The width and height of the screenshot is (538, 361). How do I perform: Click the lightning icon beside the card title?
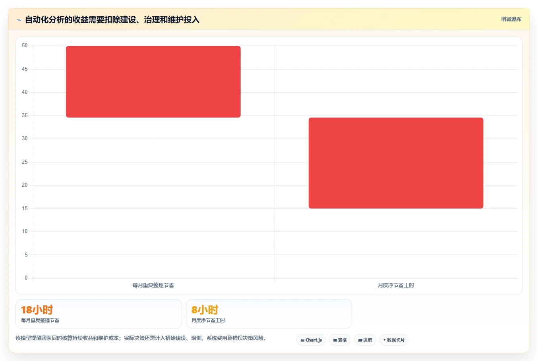pyautogui.click(x=19, y=20)
